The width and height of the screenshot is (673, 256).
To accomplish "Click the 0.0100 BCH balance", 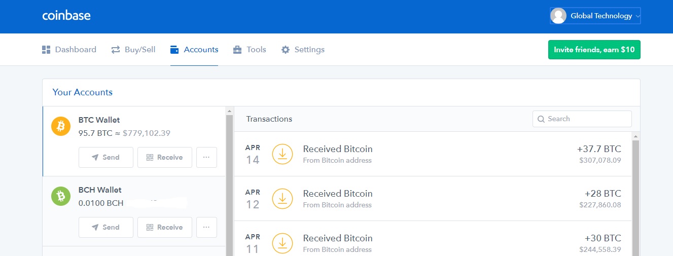I will [x=101, y=203].
